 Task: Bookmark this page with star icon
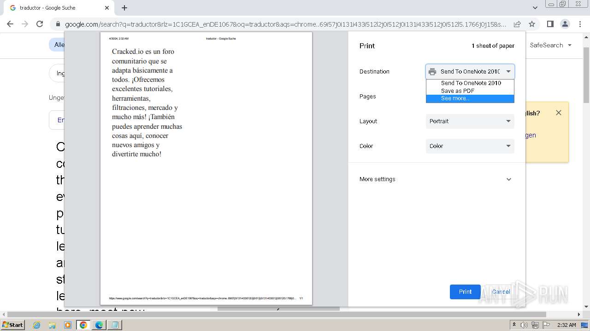(x=532, y=24)
